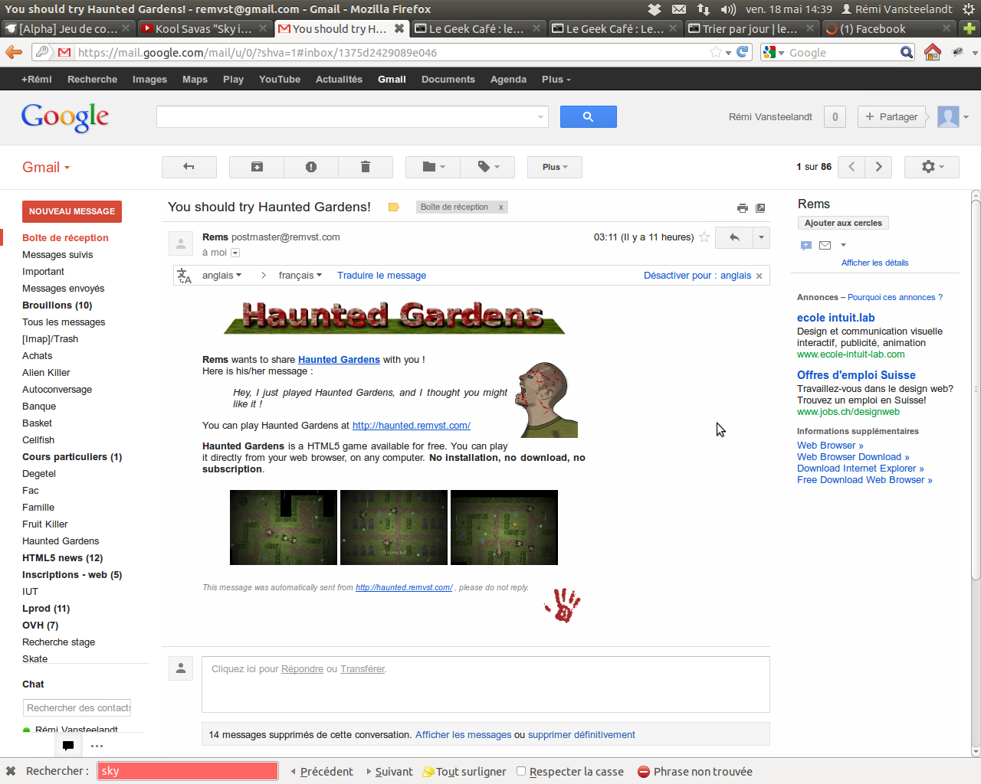Viewport: 981px width, 784px height.
Task: Print the message with the printer icon
Action: coord(742,207)
